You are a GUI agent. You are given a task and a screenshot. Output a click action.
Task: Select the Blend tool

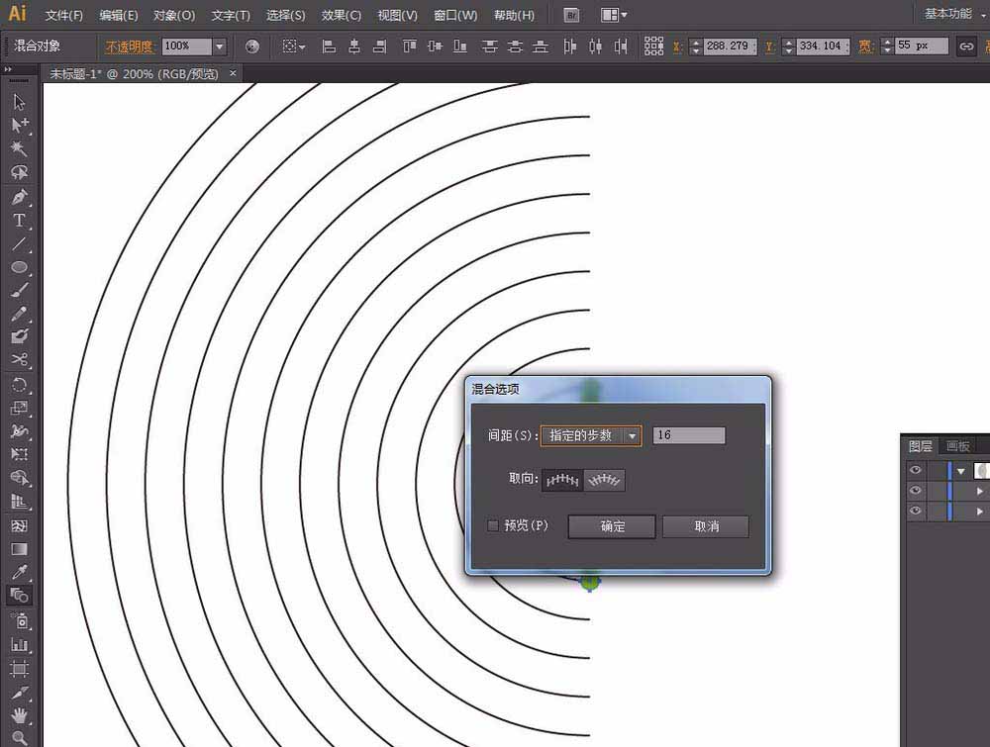click(x=19, y=596)
